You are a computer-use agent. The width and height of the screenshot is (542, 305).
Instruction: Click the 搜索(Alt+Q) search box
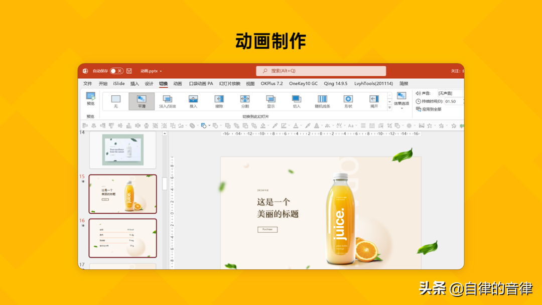(321, 71)
